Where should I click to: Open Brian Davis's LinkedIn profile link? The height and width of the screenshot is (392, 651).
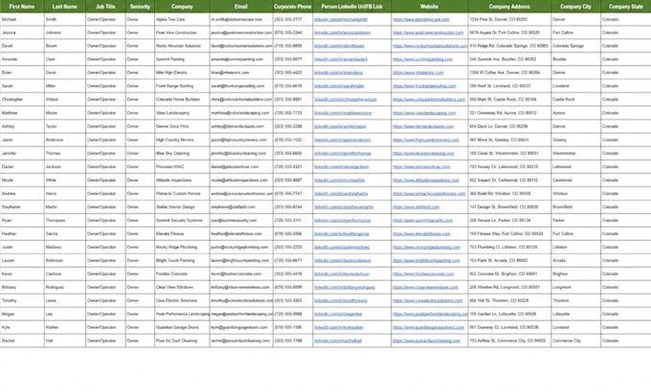tap(338, 73)
